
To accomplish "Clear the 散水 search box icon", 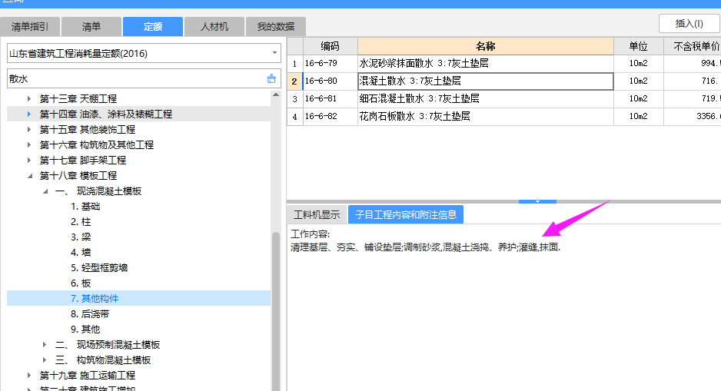I will tap(271, 78).
